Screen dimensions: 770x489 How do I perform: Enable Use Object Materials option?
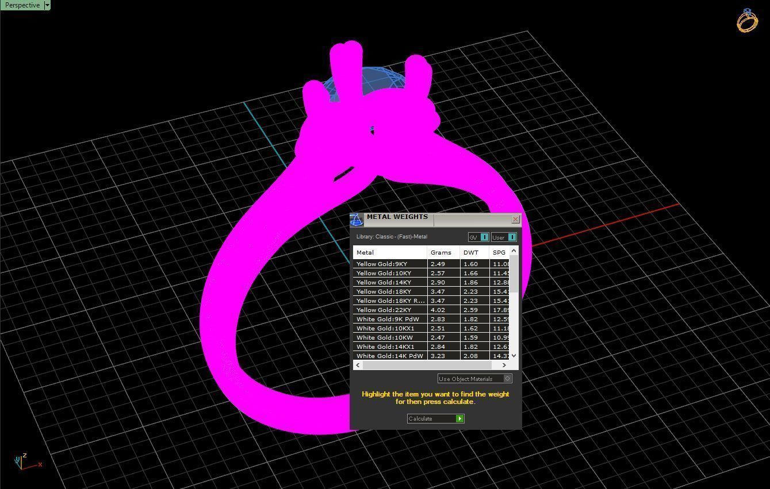[474, 379]
